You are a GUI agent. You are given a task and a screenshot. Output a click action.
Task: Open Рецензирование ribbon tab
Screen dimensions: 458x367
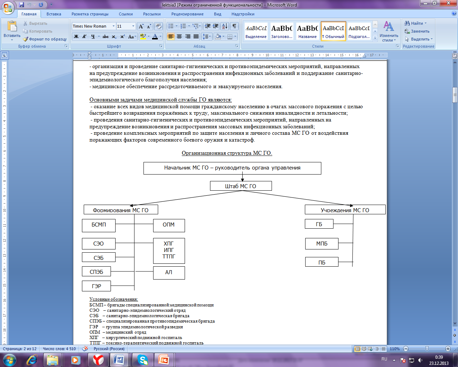187,14
